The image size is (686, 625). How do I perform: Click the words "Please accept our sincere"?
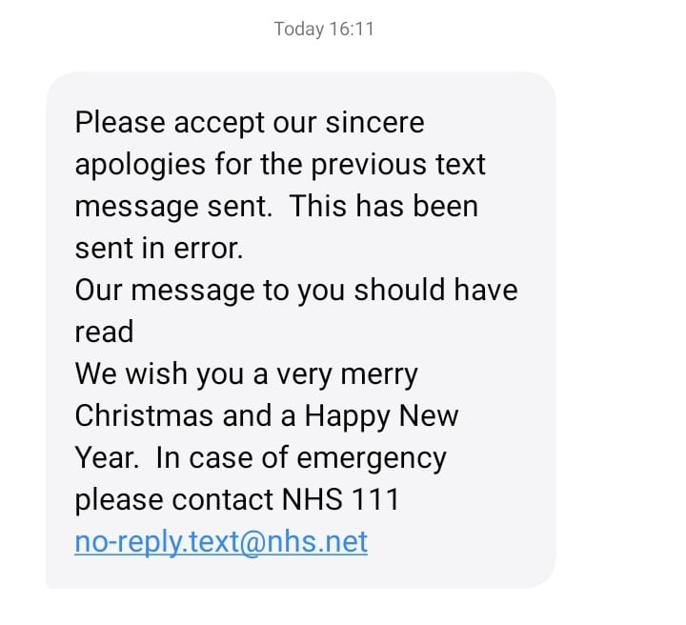coord(250,123)
